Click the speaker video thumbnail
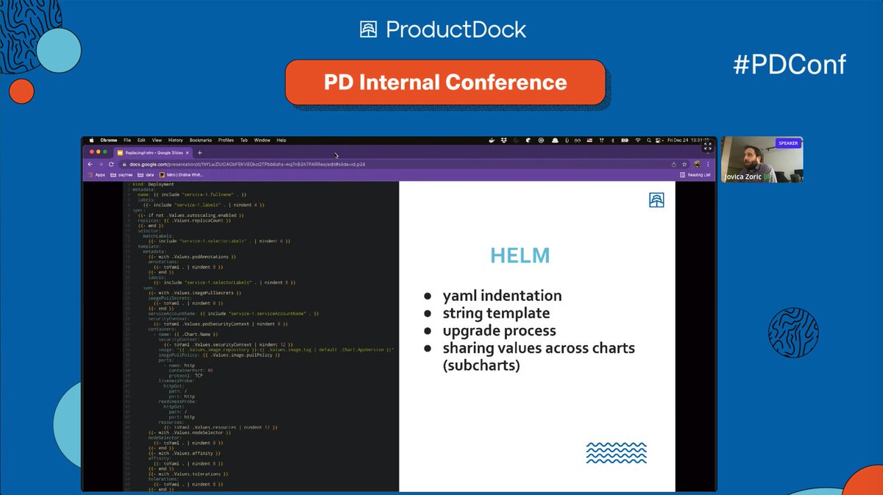This screenshot has width=883, height=495. tap(762, 160)
